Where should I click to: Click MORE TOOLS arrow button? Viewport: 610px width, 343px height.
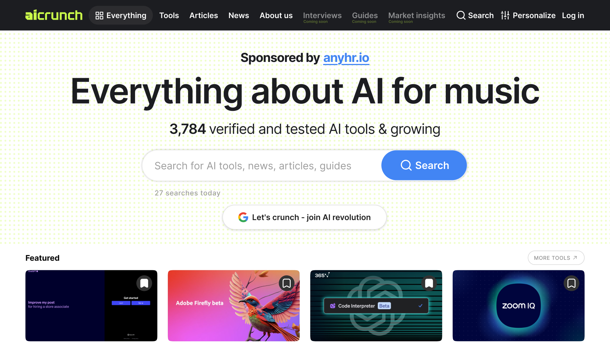(x=556, y=258)
